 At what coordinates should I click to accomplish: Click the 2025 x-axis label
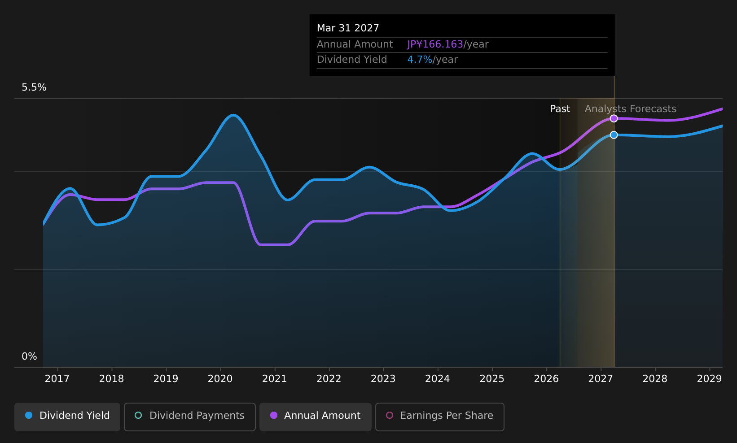(x=492, y=379)
